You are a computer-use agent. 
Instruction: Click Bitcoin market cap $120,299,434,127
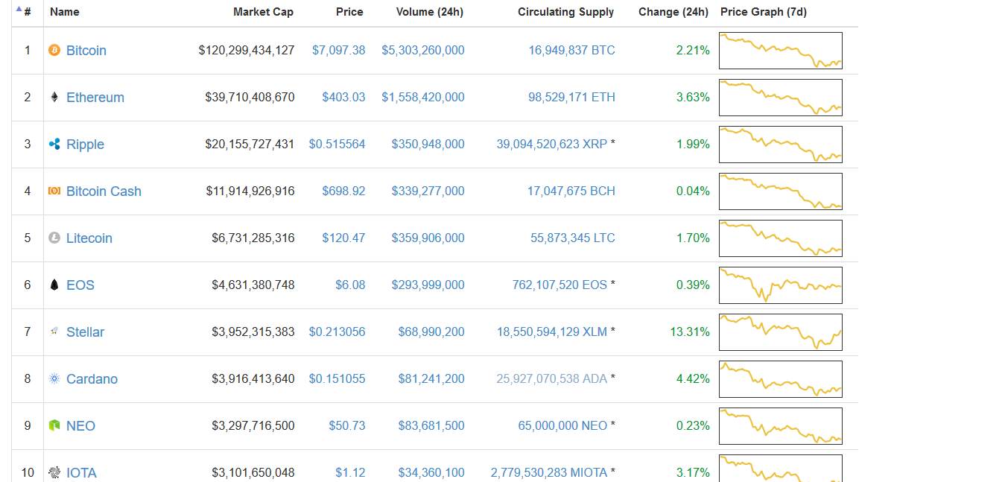coord(247,50)
